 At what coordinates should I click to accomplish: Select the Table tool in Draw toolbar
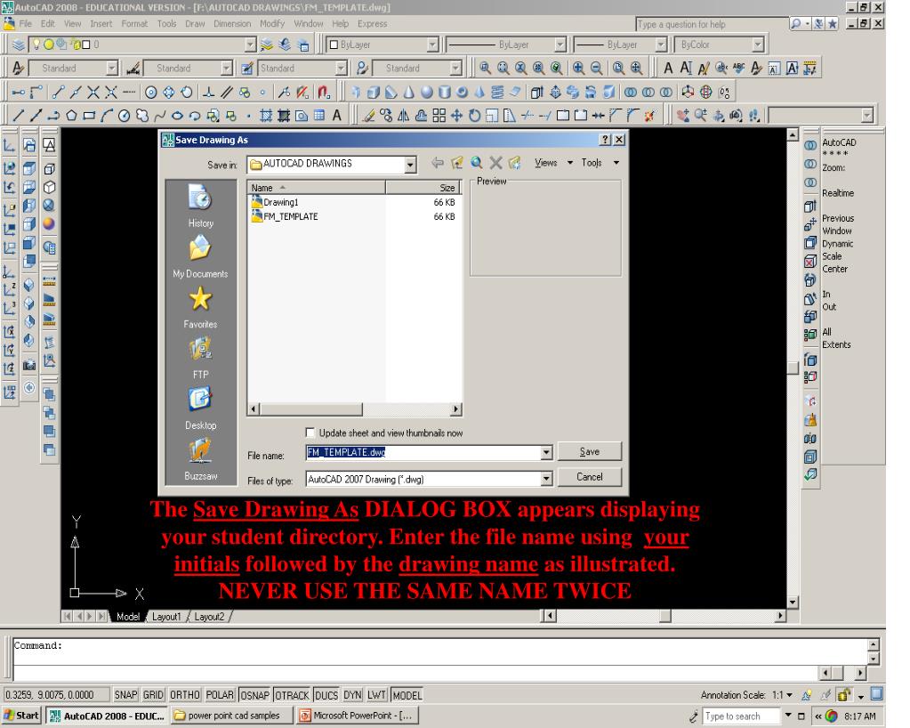pyautogui.click(x=319, y=116)
